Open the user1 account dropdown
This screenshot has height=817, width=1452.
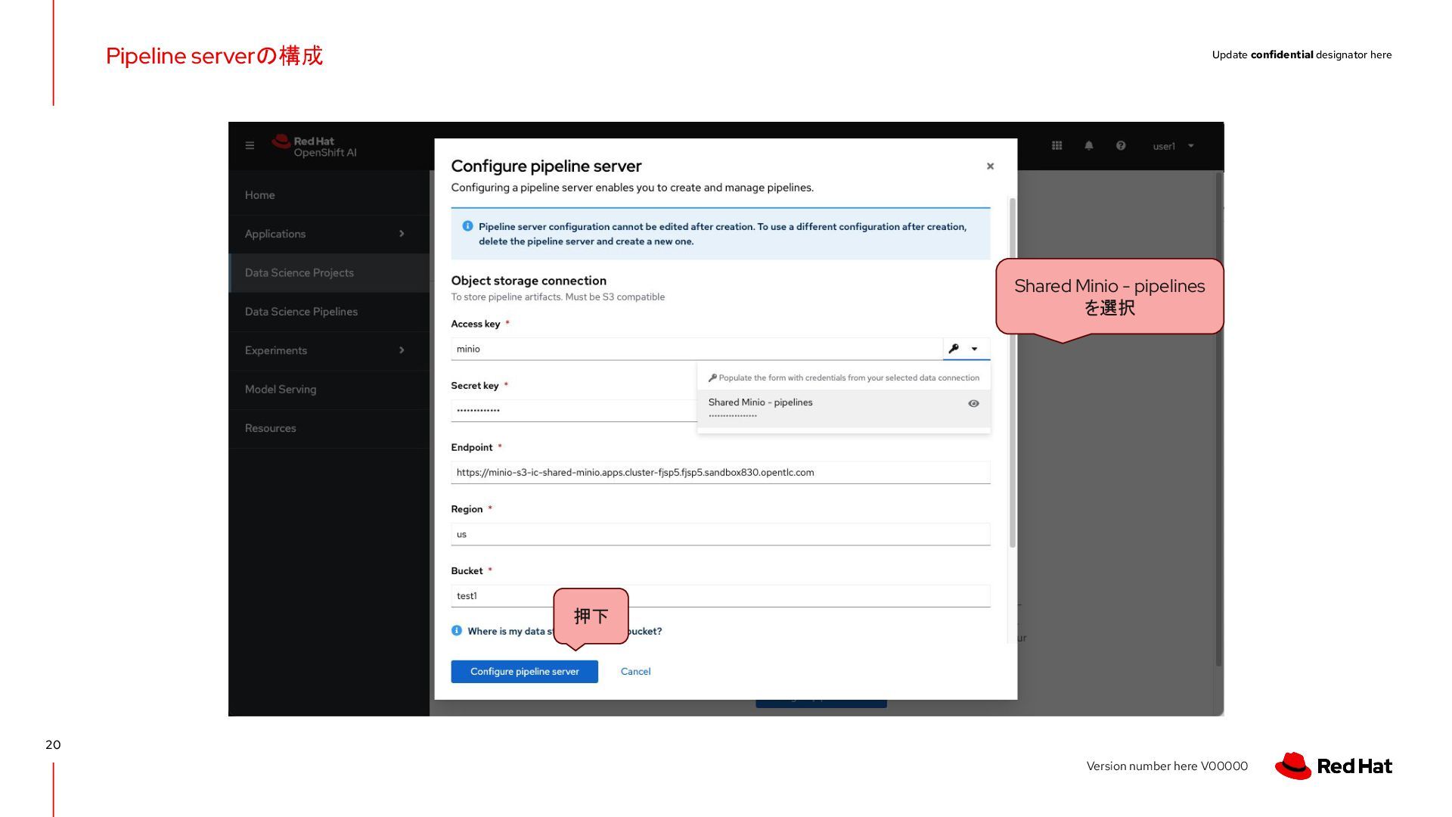point(1173,146)
